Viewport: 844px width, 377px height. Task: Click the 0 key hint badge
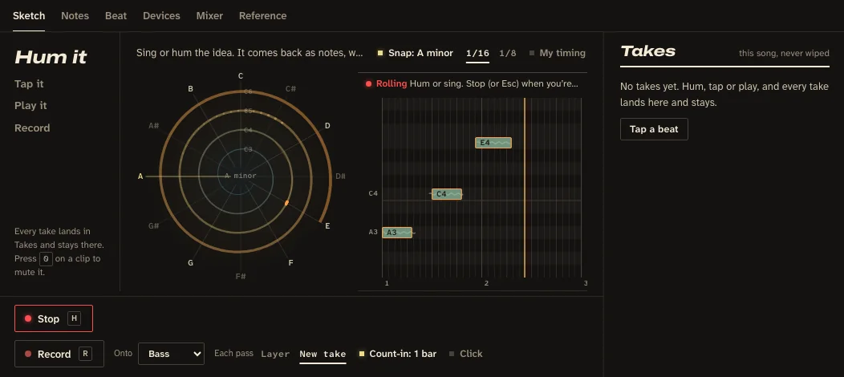(47, 258)
